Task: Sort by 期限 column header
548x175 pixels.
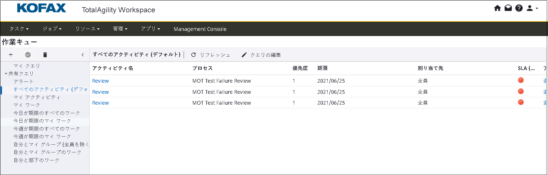Action: (x=322, y=68)
